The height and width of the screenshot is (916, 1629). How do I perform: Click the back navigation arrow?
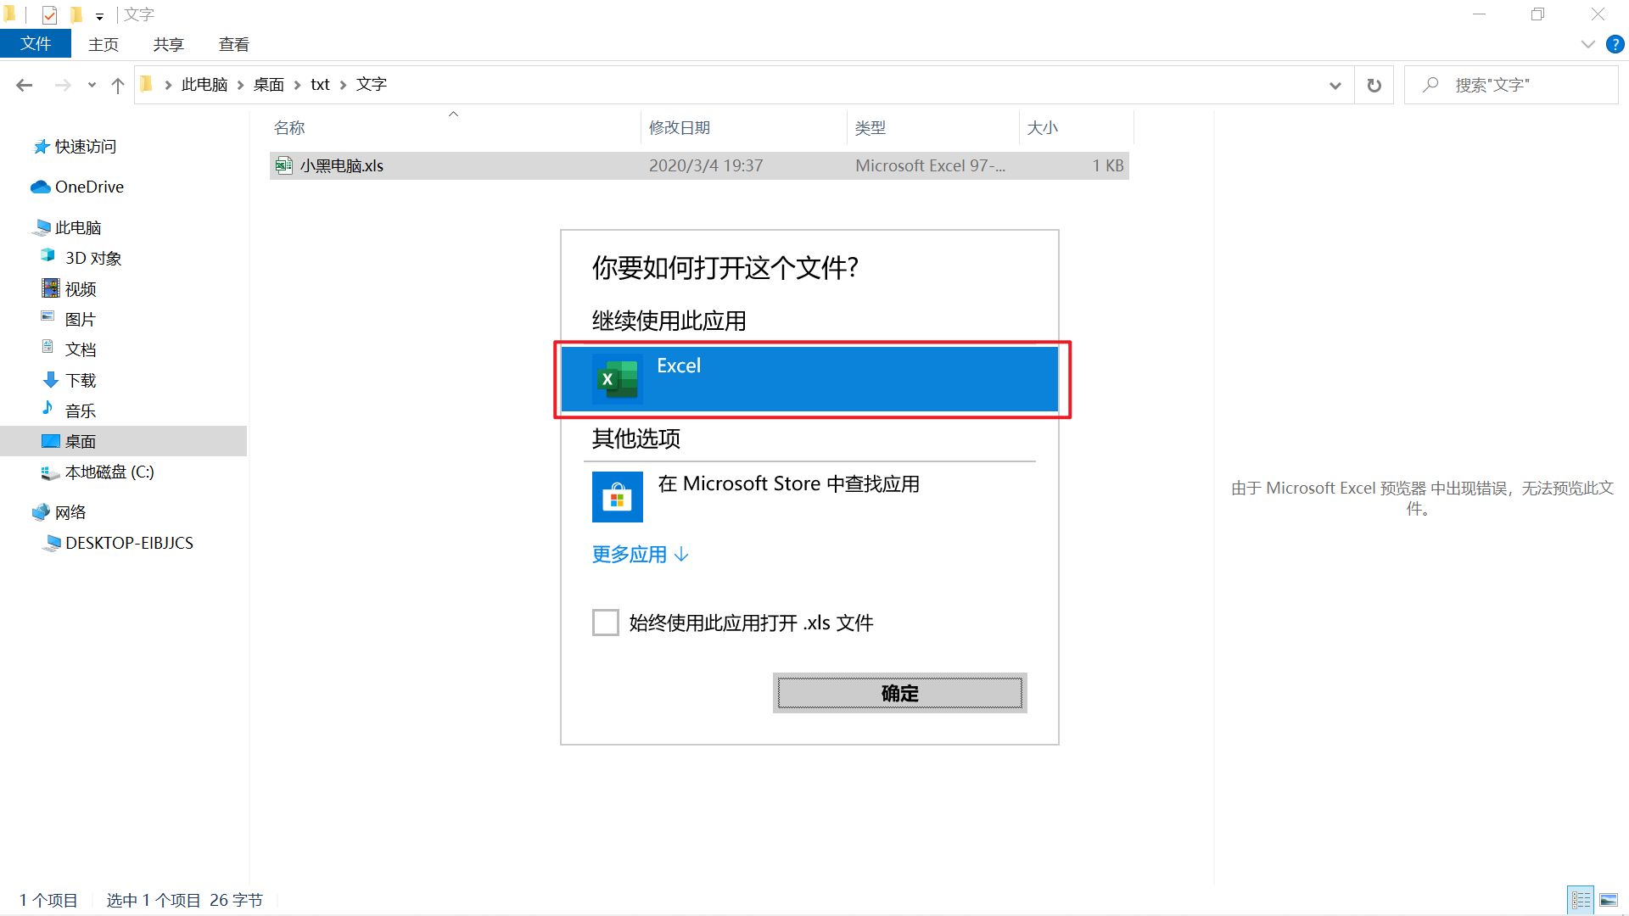(x=25, y=85)
